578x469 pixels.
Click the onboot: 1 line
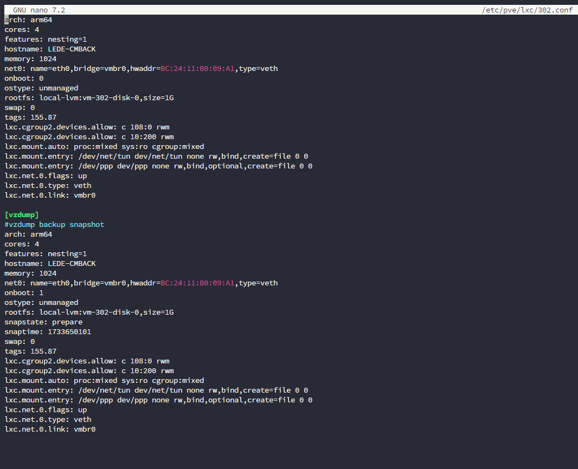[x=24, y=293]
